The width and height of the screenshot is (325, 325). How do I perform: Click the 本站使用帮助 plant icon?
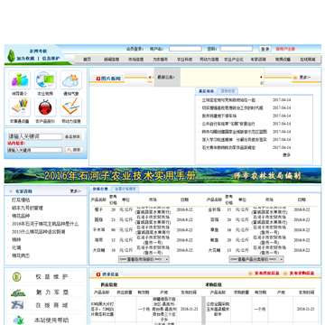tap(18, 320)
